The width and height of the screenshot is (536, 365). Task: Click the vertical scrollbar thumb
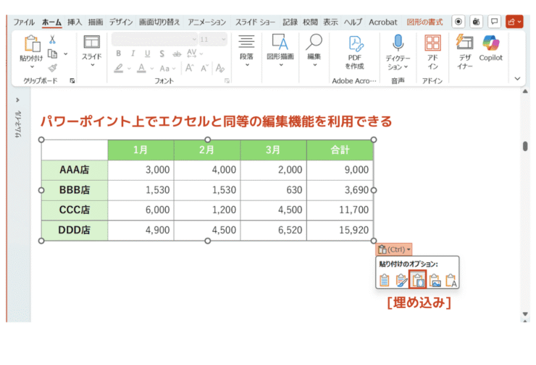tap(525, 146)
